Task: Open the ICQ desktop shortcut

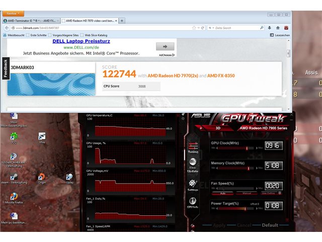Action: [x=14, y=138]
